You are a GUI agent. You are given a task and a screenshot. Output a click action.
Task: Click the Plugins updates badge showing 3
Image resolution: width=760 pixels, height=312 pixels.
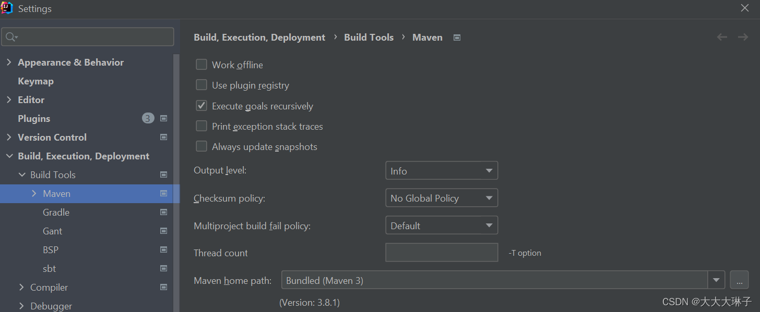148,118
